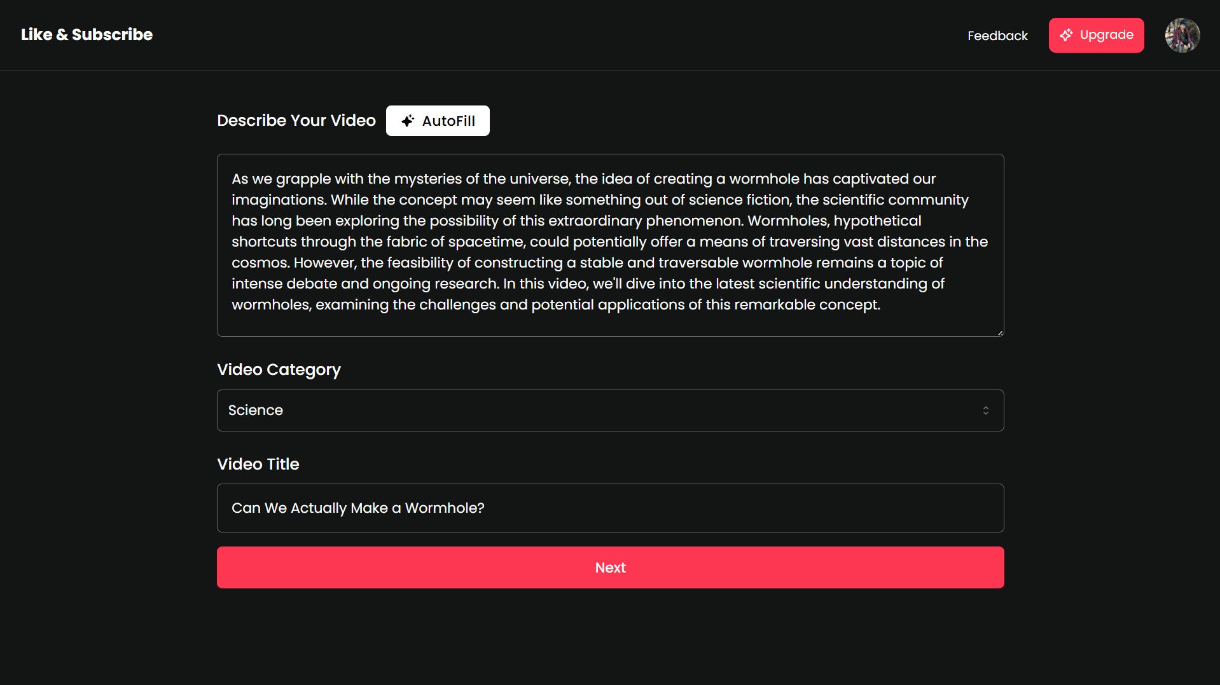1220x685 pixels.
Task: Click the "Video Category" label
Action: tap(279, 369)
